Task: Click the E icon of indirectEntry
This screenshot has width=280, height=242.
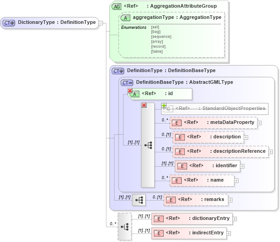Action: [x=159, y=233]
